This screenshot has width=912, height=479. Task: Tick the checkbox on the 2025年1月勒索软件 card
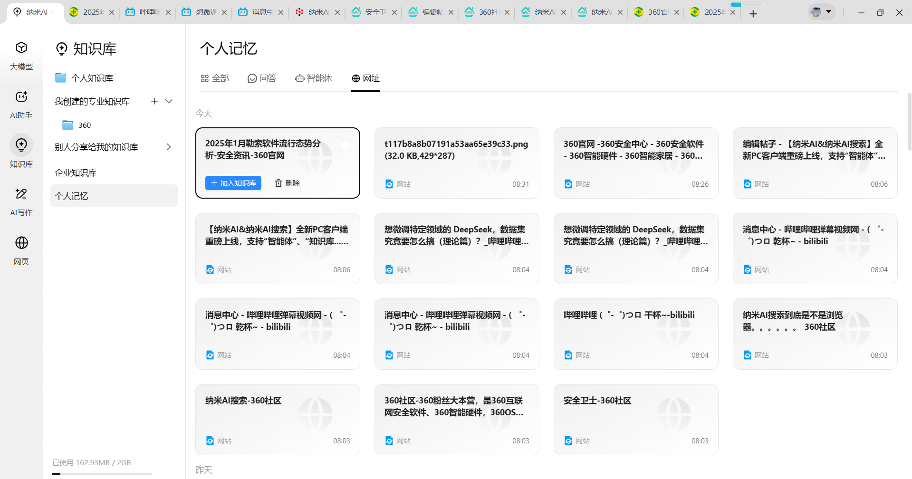click(346, 145)
